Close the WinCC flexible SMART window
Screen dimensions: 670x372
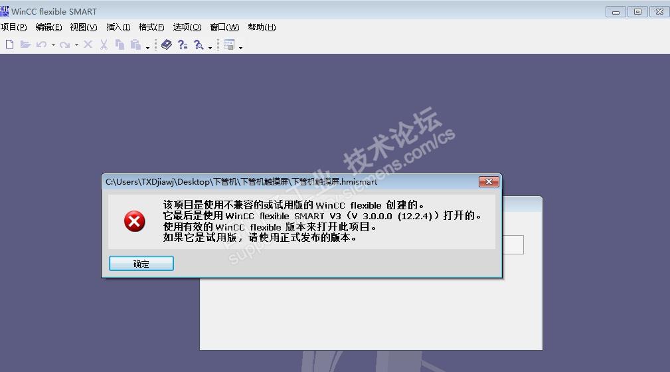point(659,12)
